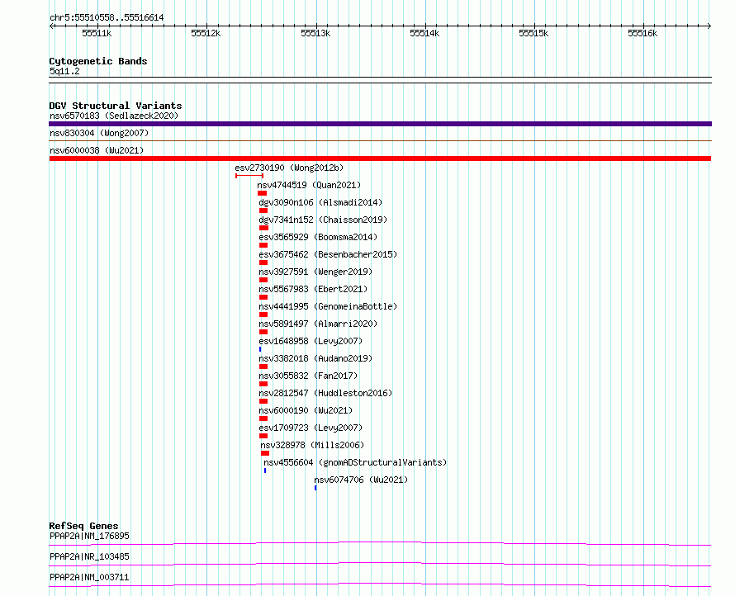Click the 55511k ruler tick label
This screenshot has height=596, width=735.
tap(97, 33)
